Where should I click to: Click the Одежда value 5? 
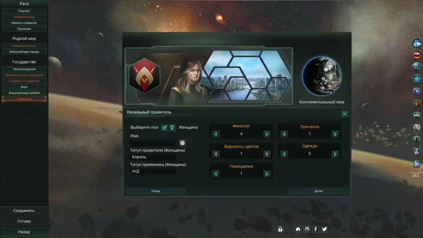pos(309,153)
